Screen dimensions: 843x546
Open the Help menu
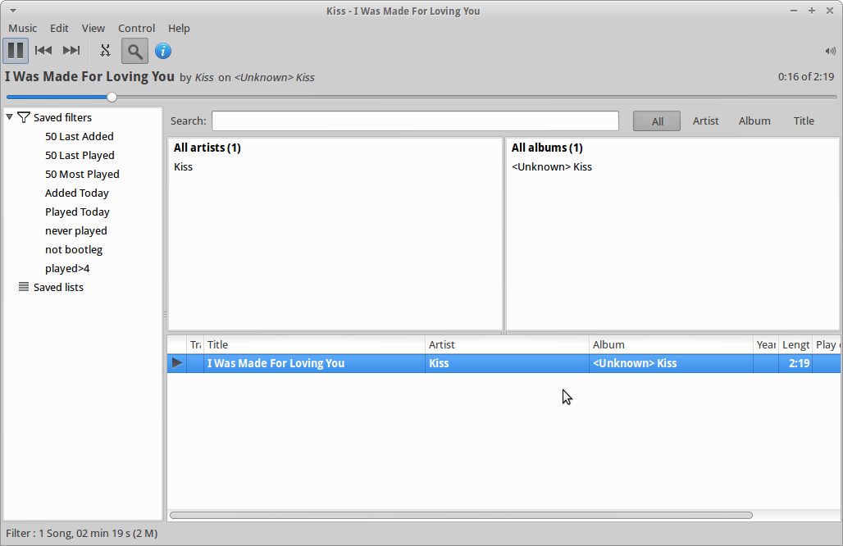(179, 29)
